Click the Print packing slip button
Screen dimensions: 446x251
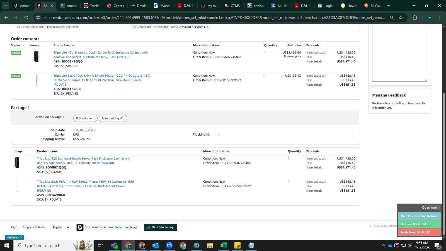(113, 118)
